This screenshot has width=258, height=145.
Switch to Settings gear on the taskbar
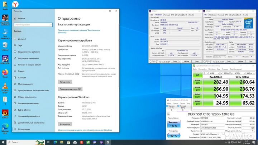pyautogui.click(x=108, y=142)
